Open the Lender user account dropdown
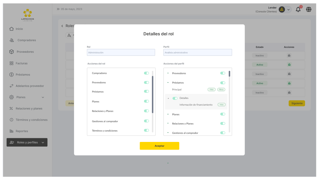This screenshot has height=180, width=318. click(285, 9)
